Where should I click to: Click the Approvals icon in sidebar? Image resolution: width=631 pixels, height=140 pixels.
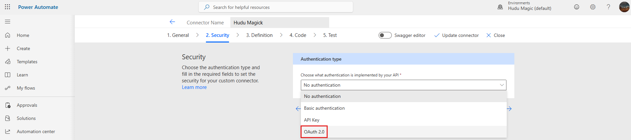pyautogui.click(x=8, y=105)
